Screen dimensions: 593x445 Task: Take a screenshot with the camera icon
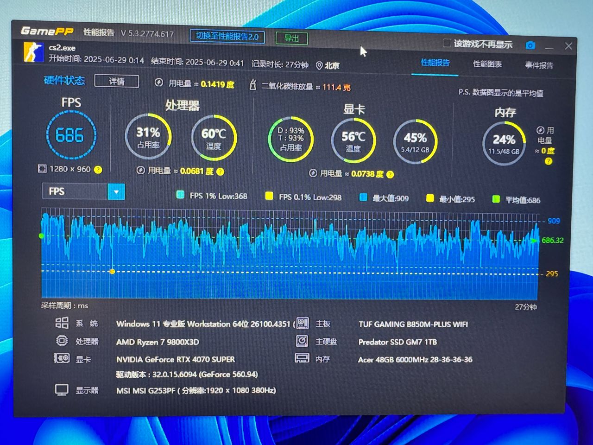pos(530,45)
